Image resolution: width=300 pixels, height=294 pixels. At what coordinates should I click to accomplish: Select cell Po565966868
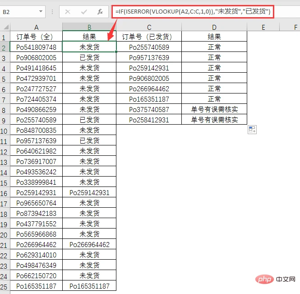pos(37,234)
